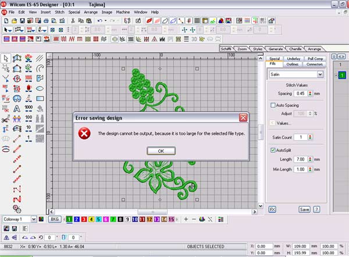Select the ellipse shape tool
The height and width of the screenshot is (257, 349).
click(40, 88)
